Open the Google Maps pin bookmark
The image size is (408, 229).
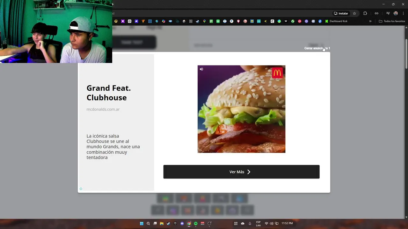coord(204,21)
